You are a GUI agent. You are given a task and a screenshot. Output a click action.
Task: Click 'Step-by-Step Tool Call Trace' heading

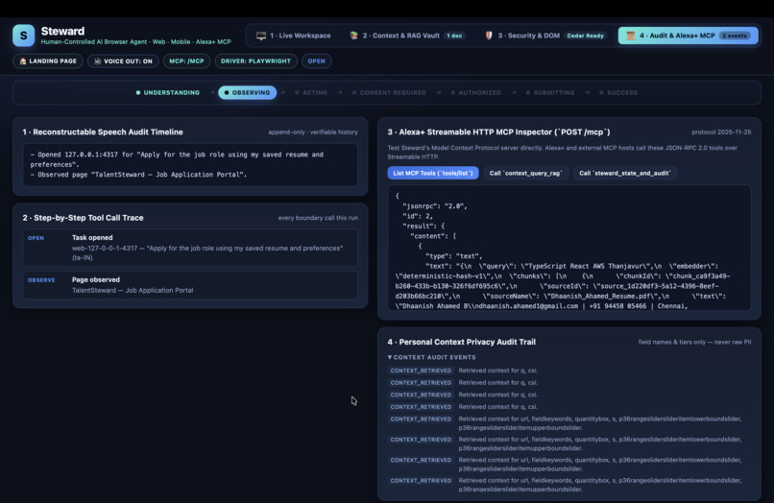point(83,218)
